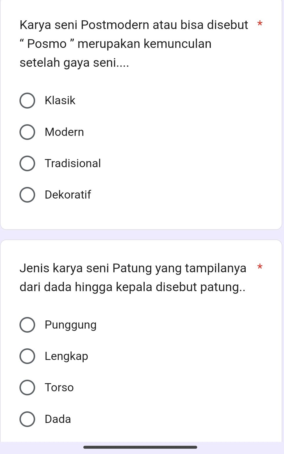Click the first question card background

[174, 215]
